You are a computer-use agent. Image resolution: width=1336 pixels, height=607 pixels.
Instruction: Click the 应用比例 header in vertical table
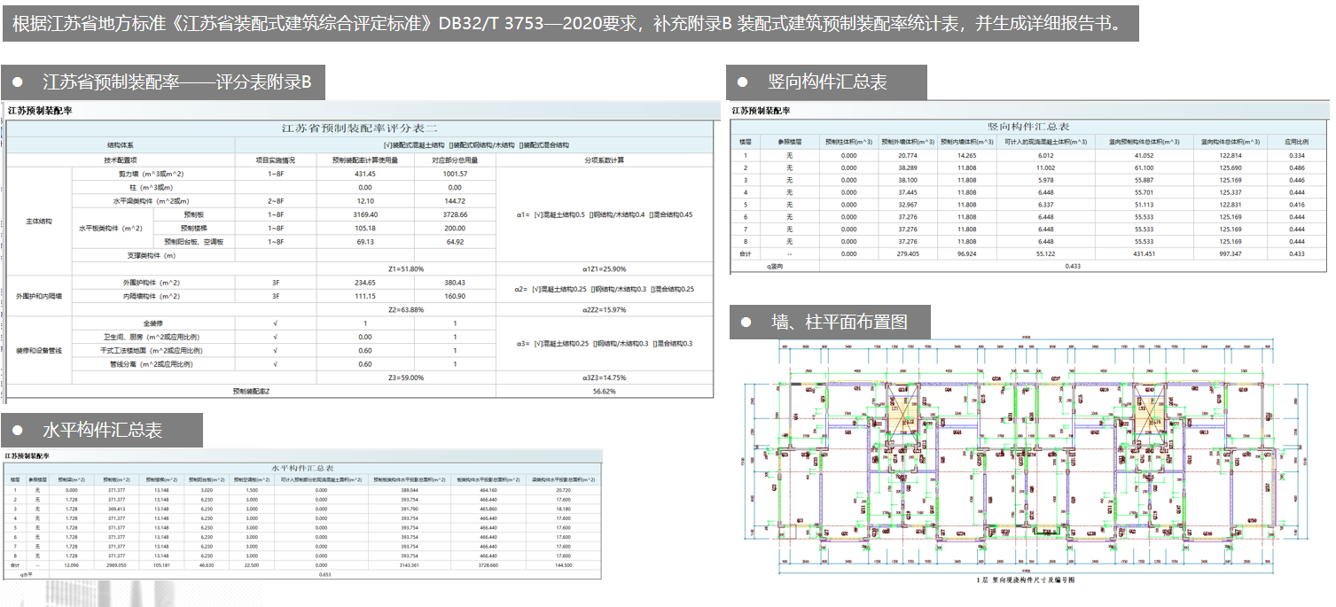click(x=1298, y=141)
